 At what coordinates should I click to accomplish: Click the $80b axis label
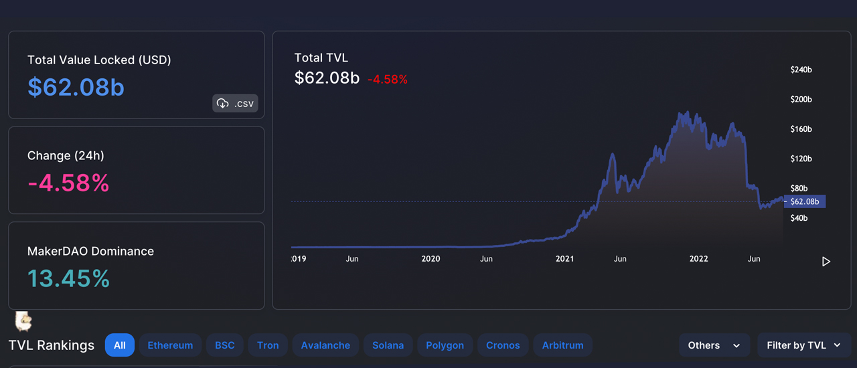pyautogui.click(x=799, y=189)
